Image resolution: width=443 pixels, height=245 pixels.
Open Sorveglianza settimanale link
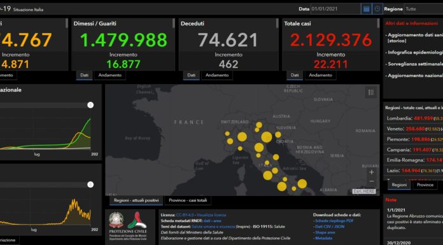[x=414, y=64]
